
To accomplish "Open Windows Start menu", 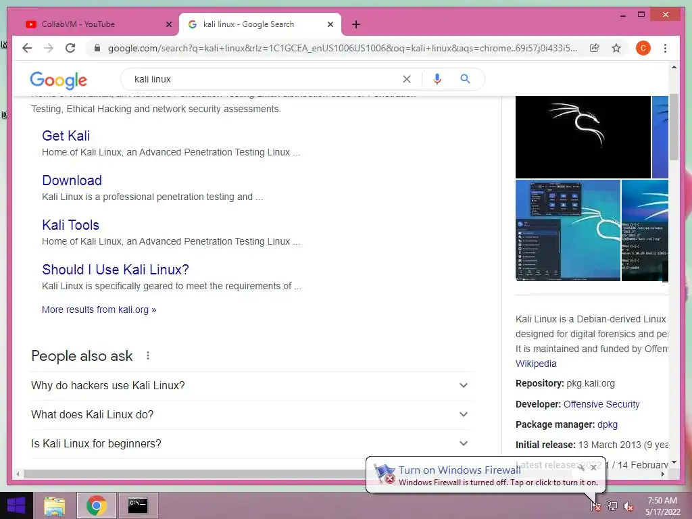I will (16, 505).
